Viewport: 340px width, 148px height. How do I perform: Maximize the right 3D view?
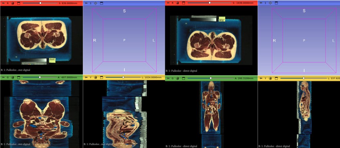(x=276, y=3)
